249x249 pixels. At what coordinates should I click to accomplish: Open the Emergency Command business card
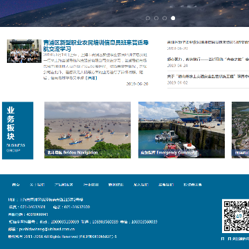[181, 130]
